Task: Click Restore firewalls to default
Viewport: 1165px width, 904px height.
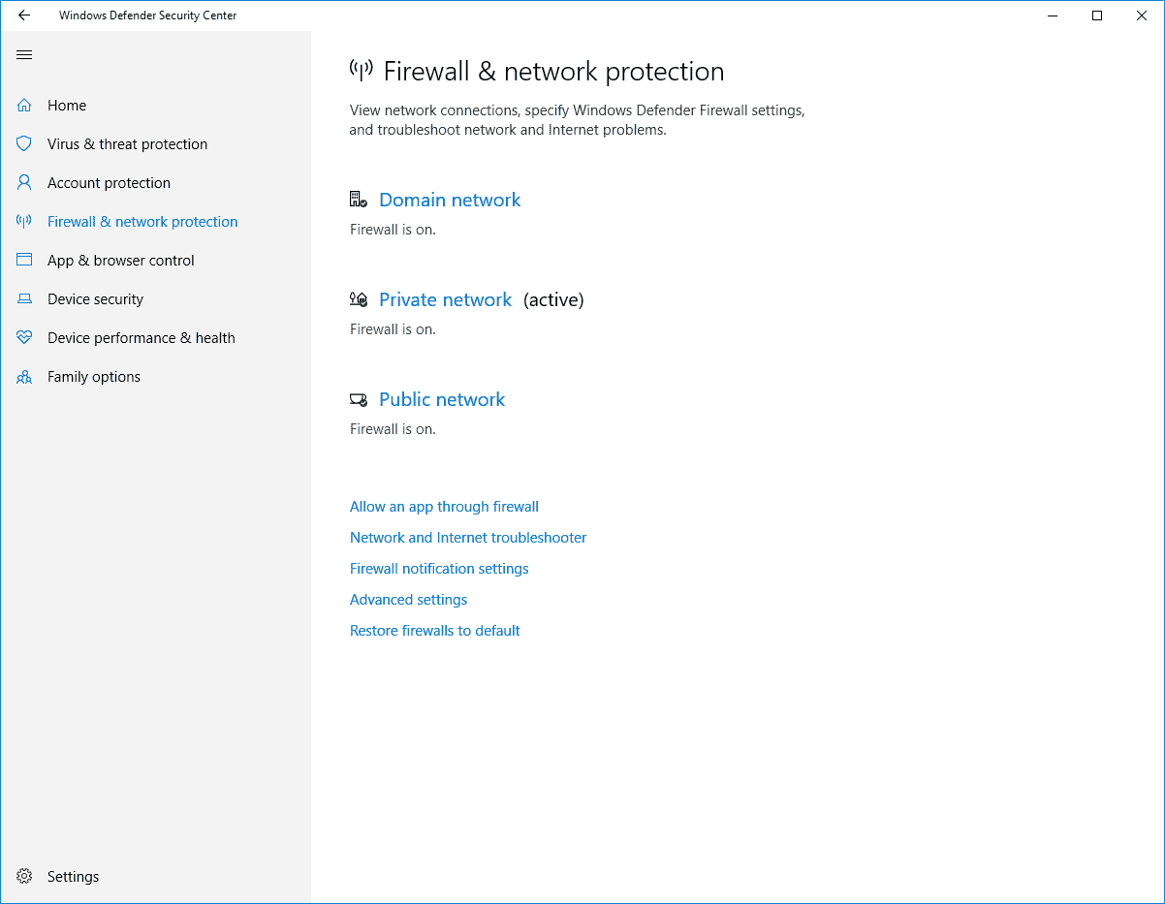Action: [434, 631]
